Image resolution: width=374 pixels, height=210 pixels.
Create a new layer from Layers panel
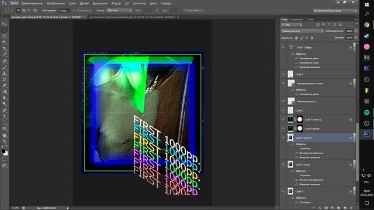(345, 208)
